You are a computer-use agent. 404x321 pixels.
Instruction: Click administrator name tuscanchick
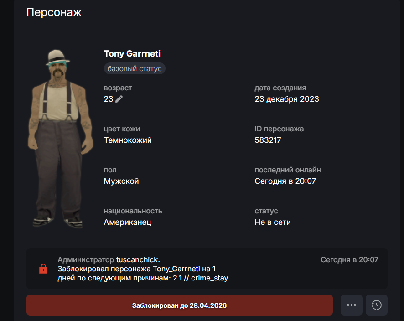click(x=138, y=260)
